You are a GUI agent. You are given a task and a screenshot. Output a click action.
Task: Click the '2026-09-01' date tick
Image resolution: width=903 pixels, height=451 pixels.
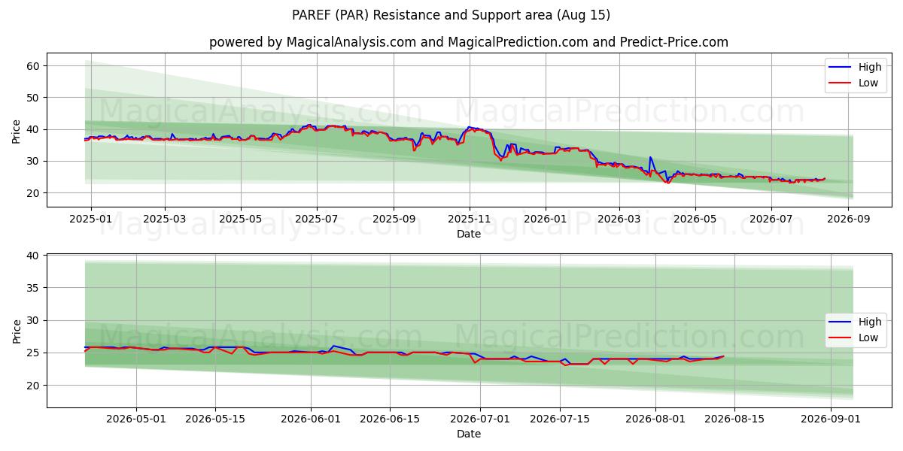pyautogui.click(x=830, y=420)
